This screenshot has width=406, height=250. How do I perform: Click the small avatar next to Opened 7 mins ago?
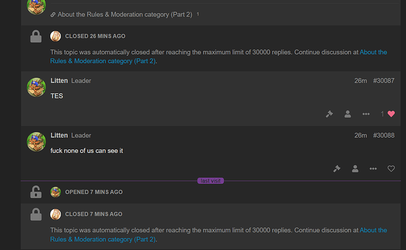point(55,192)
